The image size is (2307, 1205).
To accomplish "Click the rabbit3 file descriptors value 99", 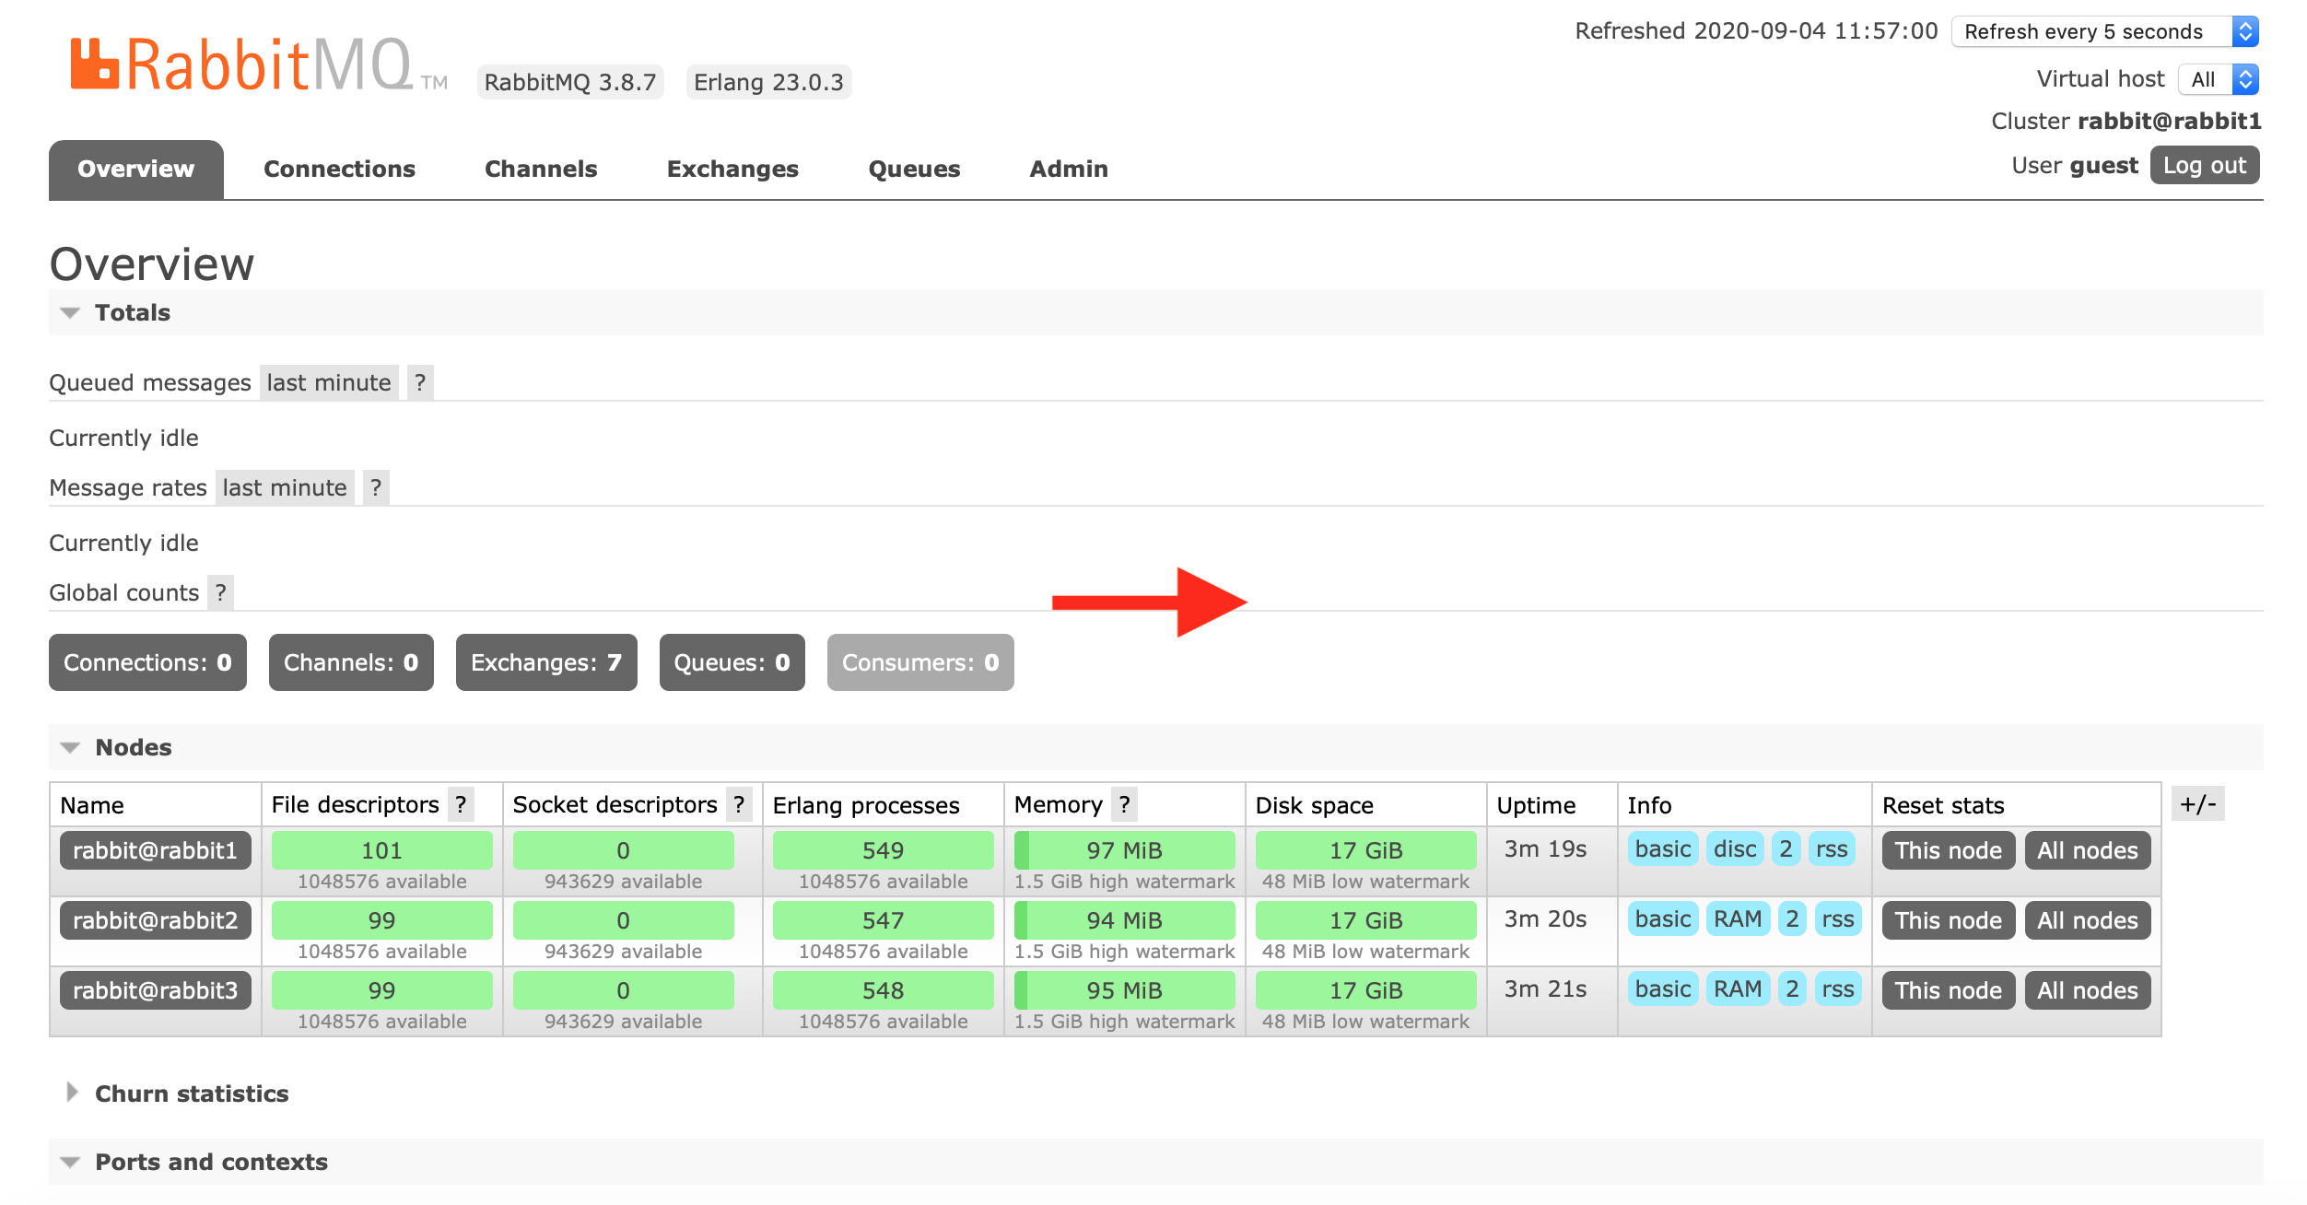I will click(382, 990).
